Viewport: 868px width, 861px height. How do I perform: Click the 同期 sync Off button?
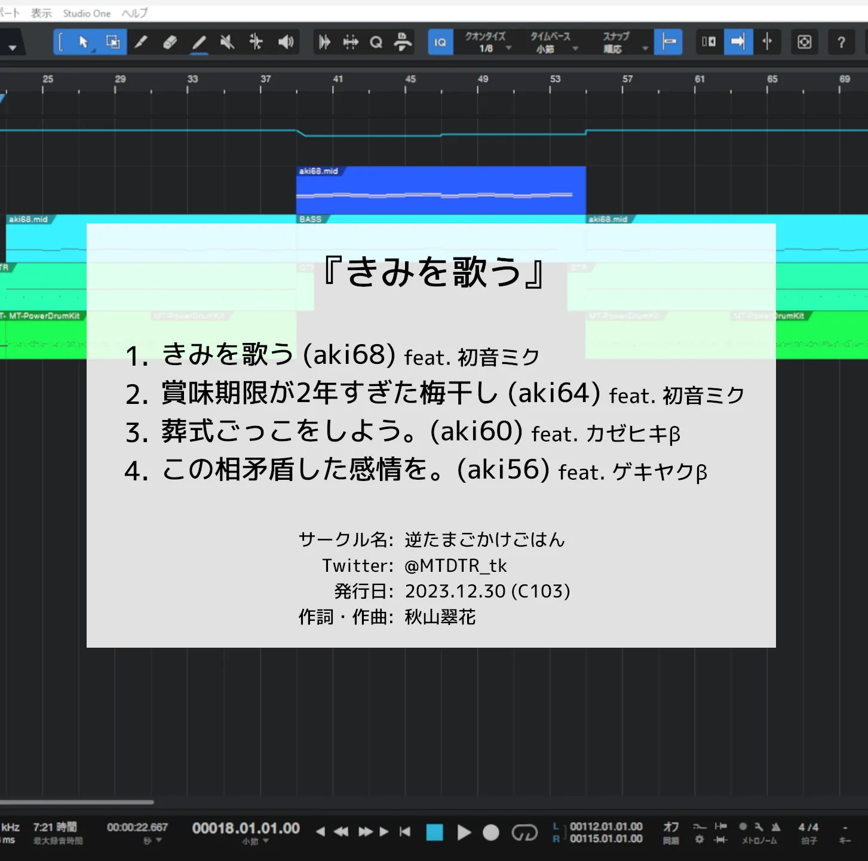coord(671,832)
